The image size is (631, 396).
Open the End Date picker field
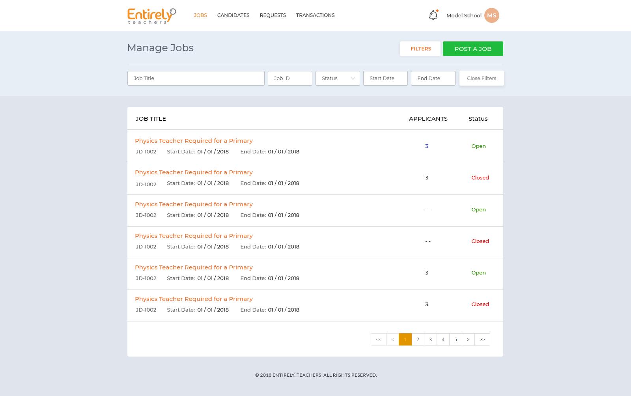(x=433, y=78)
